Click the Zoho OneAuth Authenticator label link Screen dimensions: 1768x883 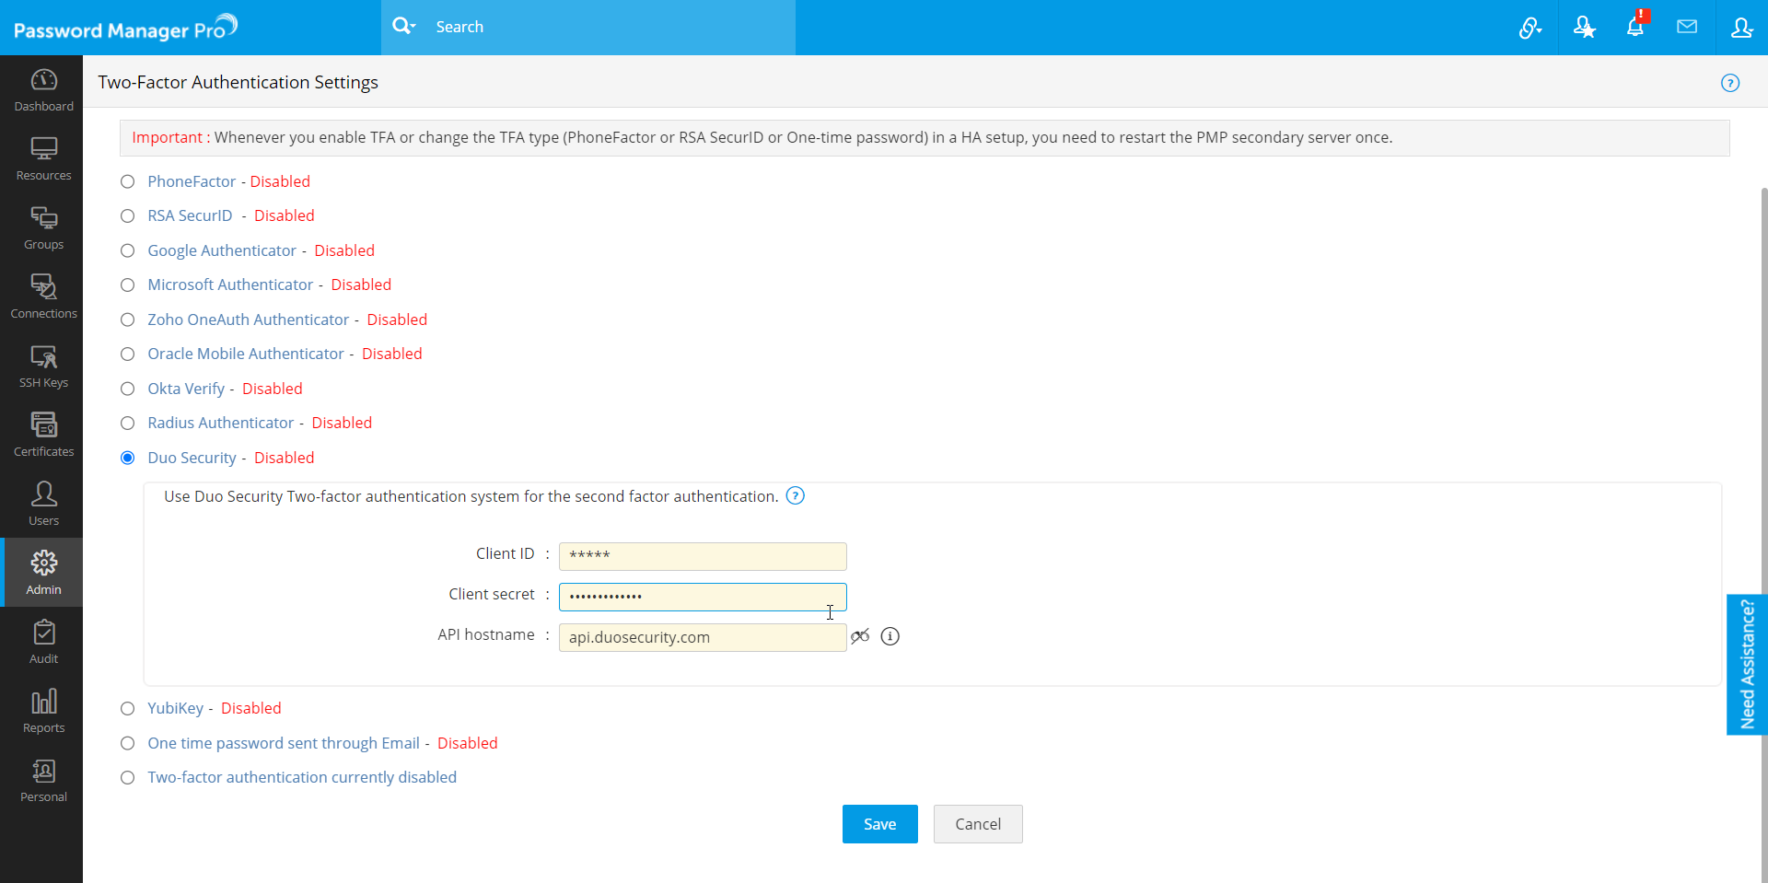coord(249,320)
